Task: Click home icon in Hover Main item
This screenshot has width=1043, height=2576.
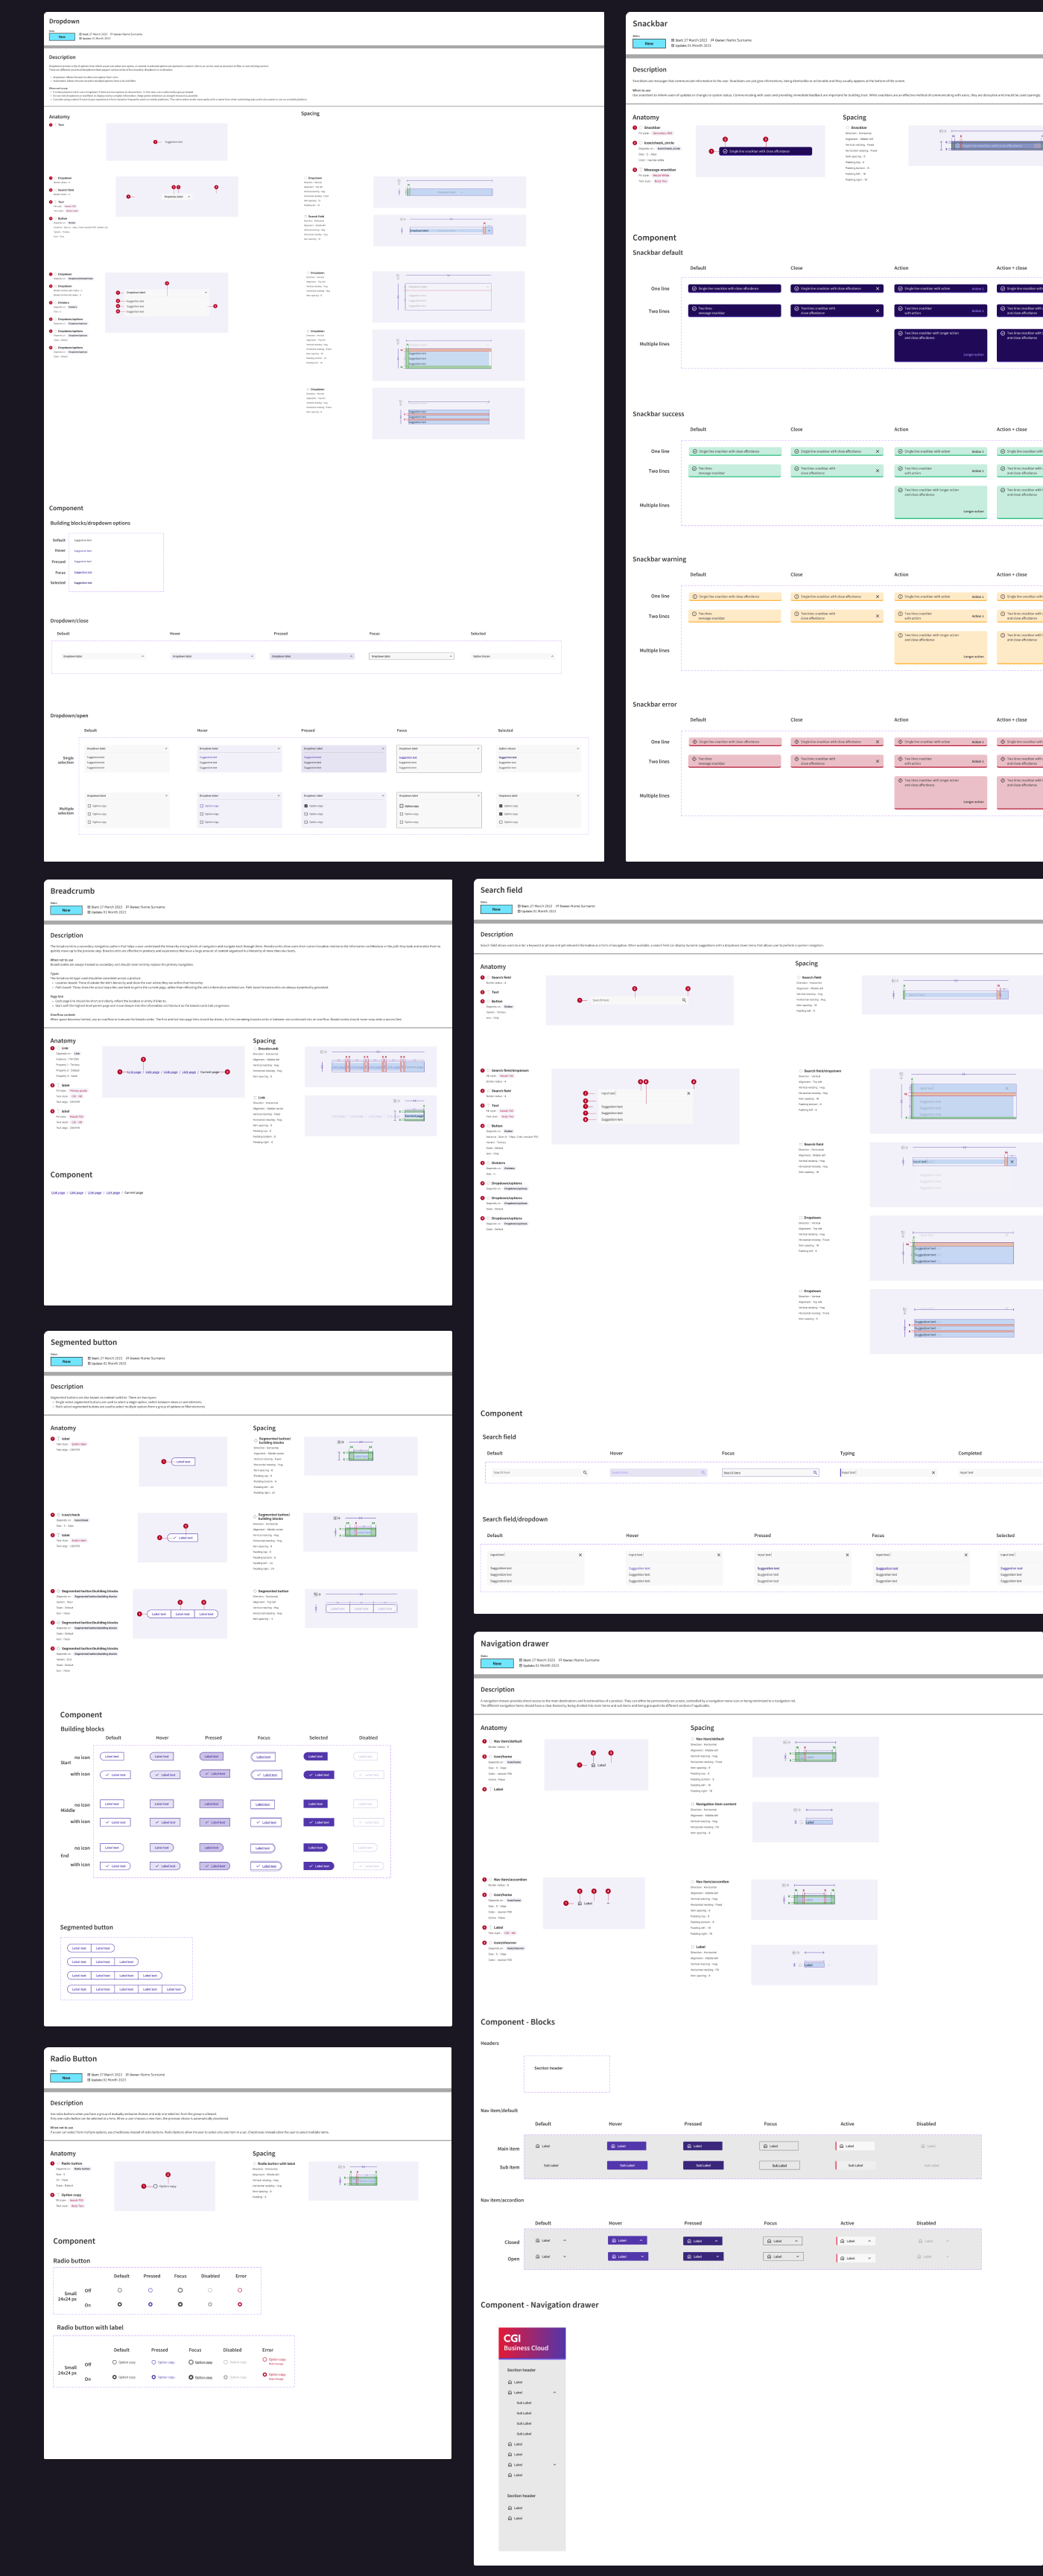Action: pyautogui.click(x=613, y=2146)
